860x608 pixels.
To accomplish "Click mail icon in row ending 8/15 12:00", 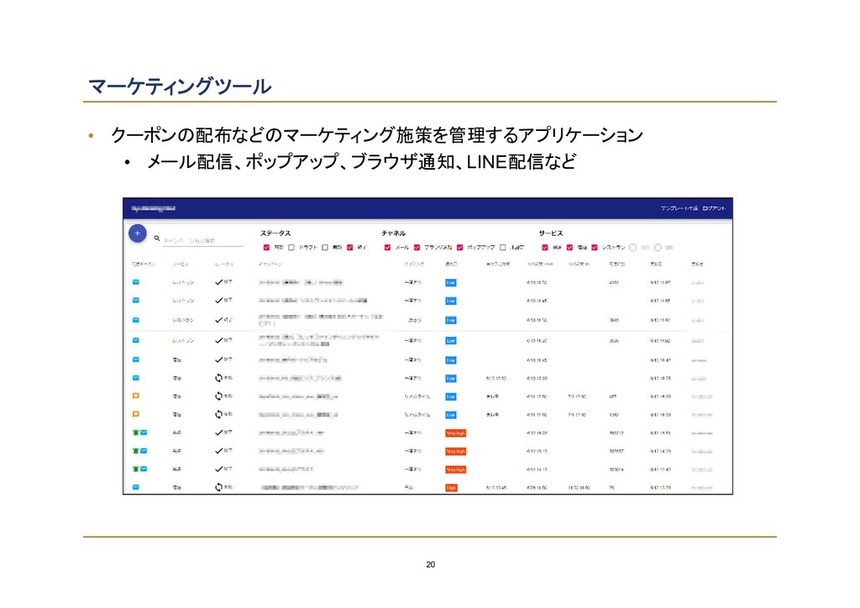I will click(x=135, y=378).
